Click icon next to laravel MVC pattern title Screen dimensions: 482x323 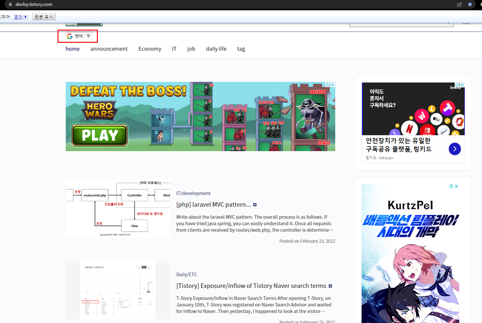click(255, 205)
